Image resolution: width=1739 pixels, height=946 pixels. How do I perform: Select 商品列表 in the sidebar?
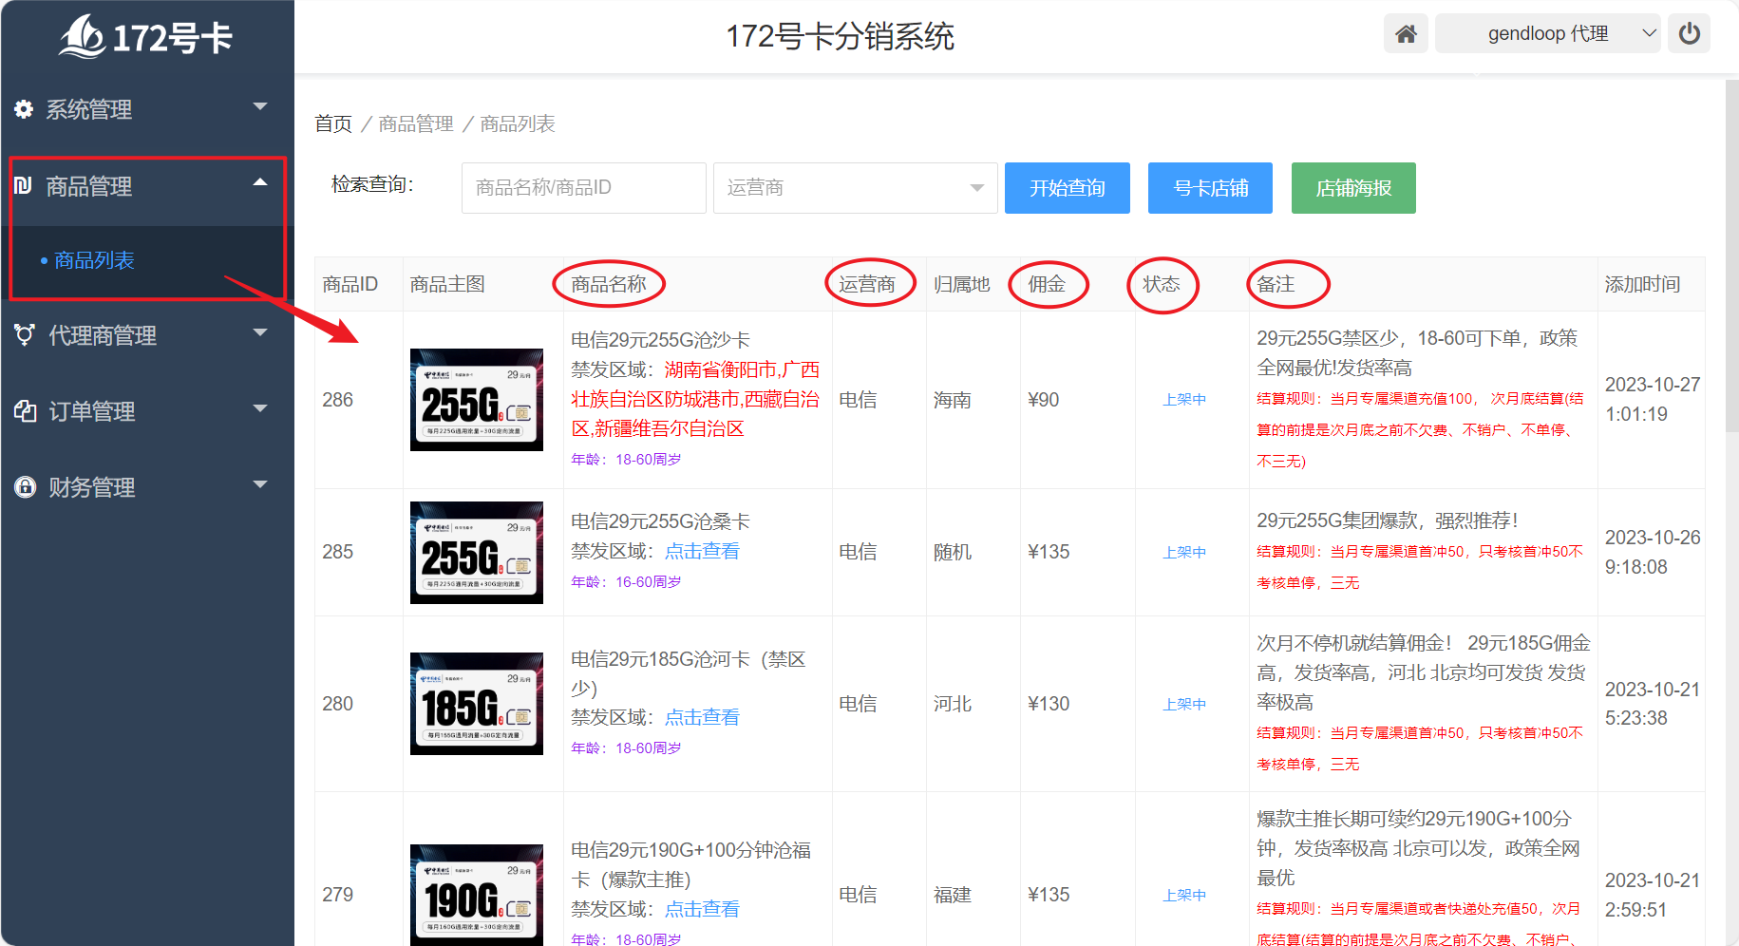coord(94,260)
